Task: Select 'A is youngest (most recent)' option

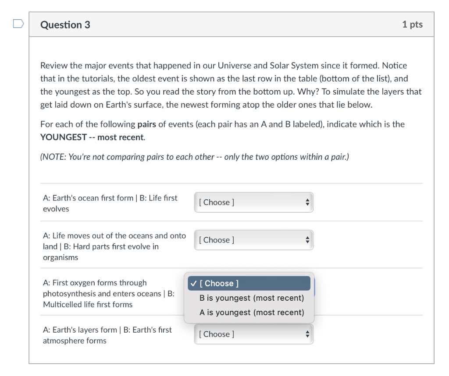Action: click(251, 312)
